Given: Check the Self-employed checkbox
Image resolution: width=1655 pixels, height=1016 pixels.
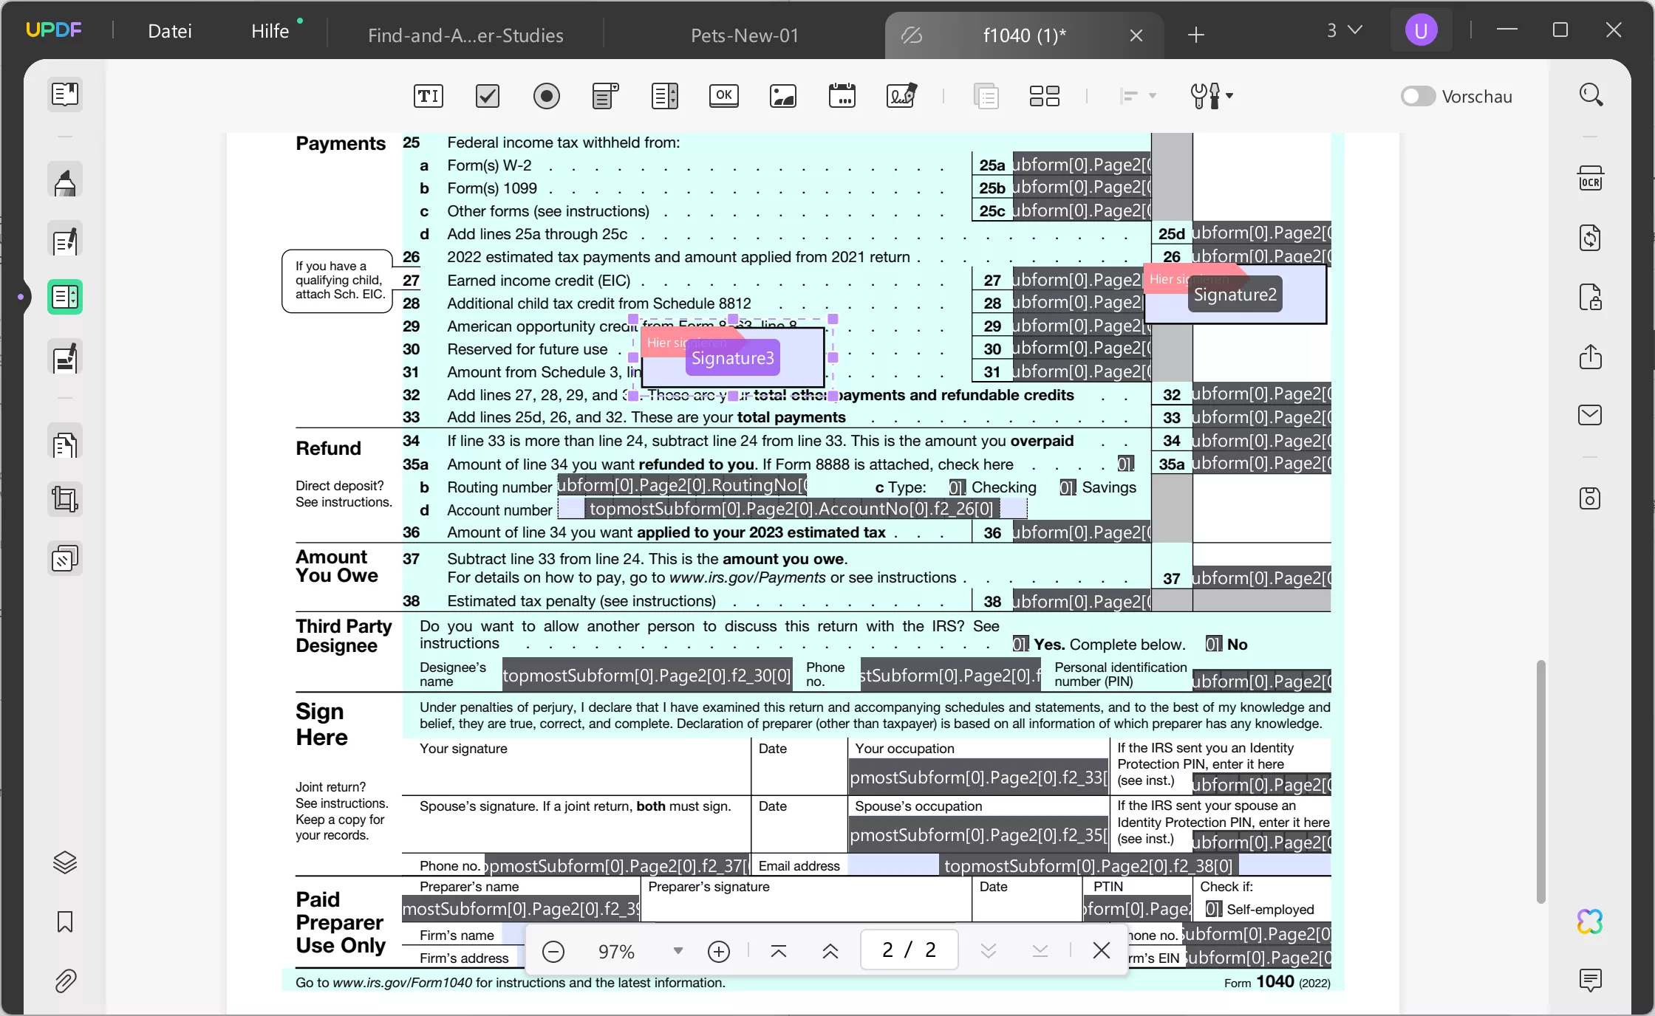Looking at the screenshot, I should point(1212,910).
